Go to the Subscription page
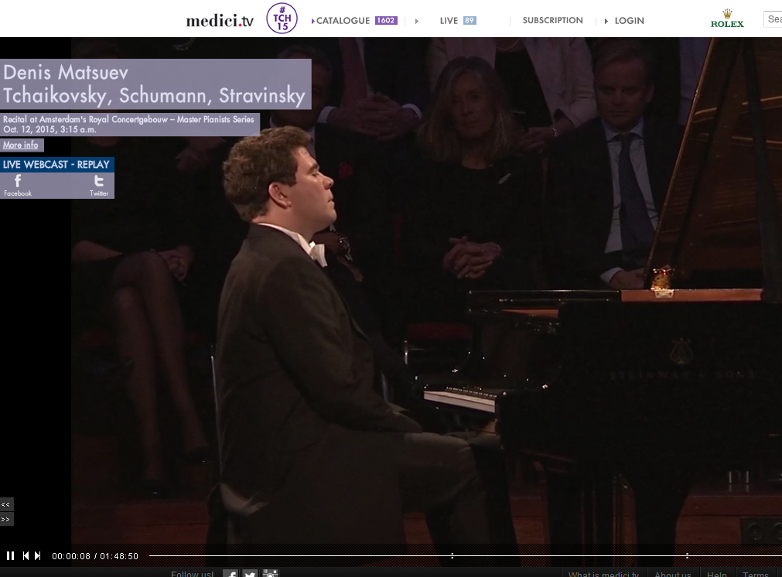Screen dimensions: 782x577 click(552, 20)
